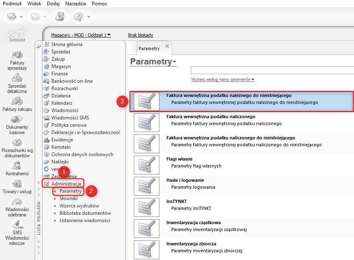Click the help question-mark toolbar icon
The width and height of the screenshot is (354, 260).
click(78, 17)
